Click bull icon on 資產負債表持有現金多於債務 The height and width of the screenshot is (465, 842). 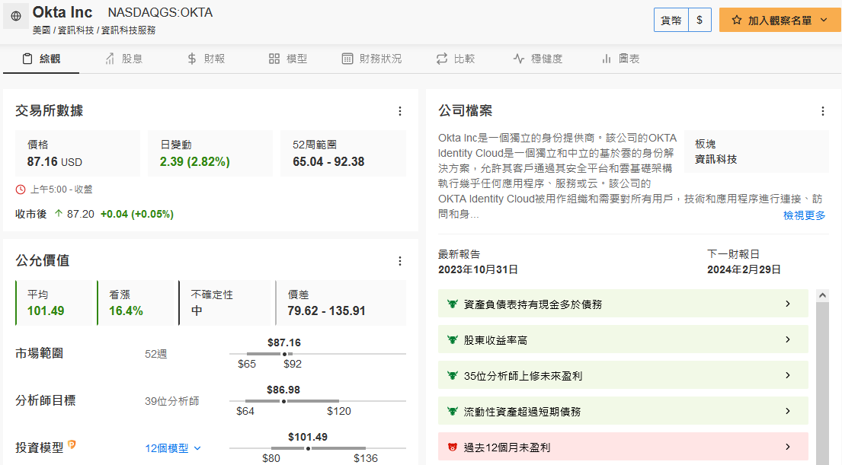pos(452,304)
